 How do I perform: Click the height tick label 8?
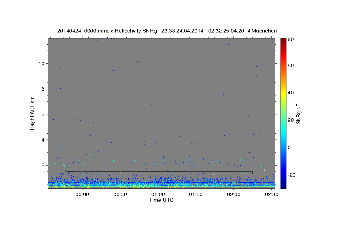[43, 89]
